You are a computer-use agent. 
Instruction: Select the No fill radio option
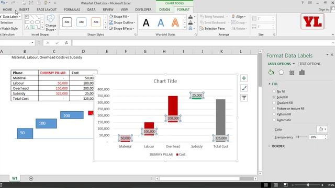point(274,91)
